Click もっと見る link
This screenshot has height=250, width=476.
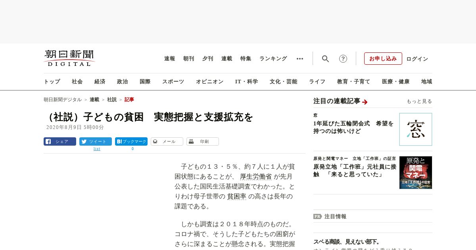coord(419,102)
